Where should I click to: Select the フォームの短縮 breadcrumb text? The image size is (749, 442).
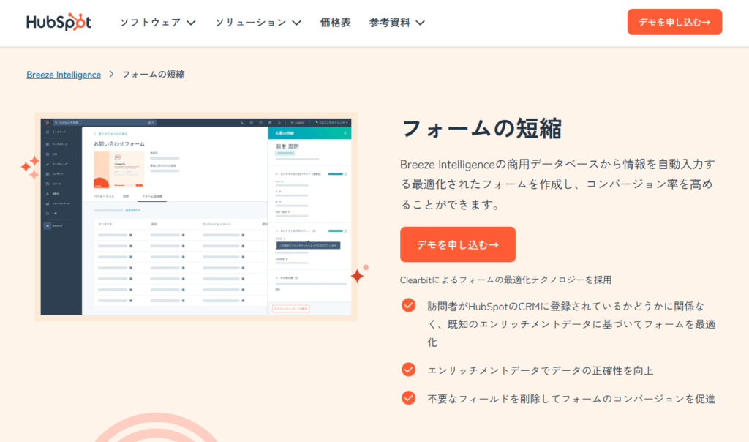[x=154, y=75]
